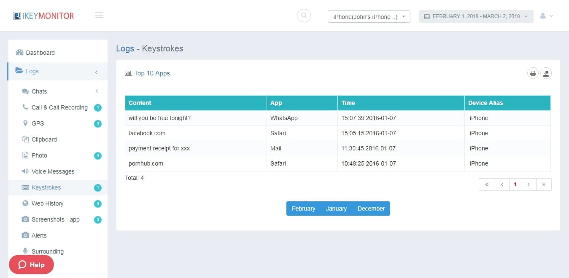Screen dimensions: 569x278
Task: Open the device selector iPhone dropdown
Action: pyautogui.click(x=369, y=16)
